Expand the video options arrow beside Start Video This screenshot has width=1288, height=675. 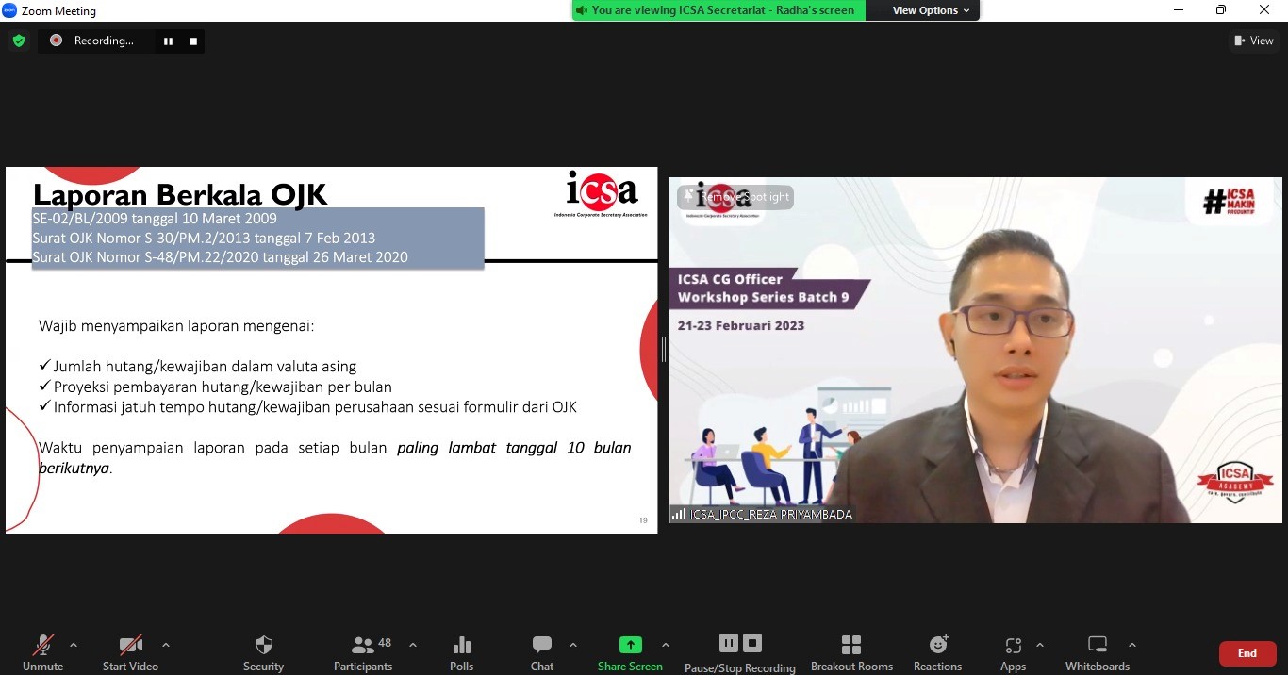coord(166,645)
